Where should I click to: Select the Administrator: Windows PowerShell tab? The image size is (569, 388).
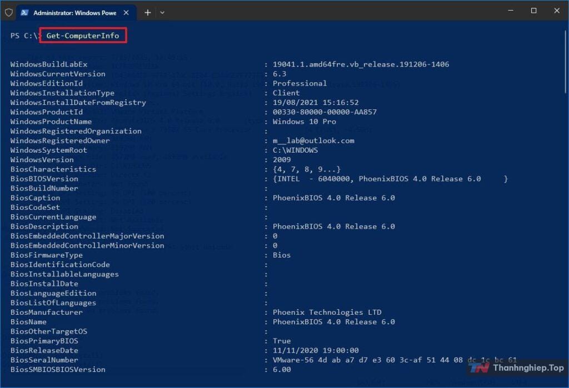77,13
